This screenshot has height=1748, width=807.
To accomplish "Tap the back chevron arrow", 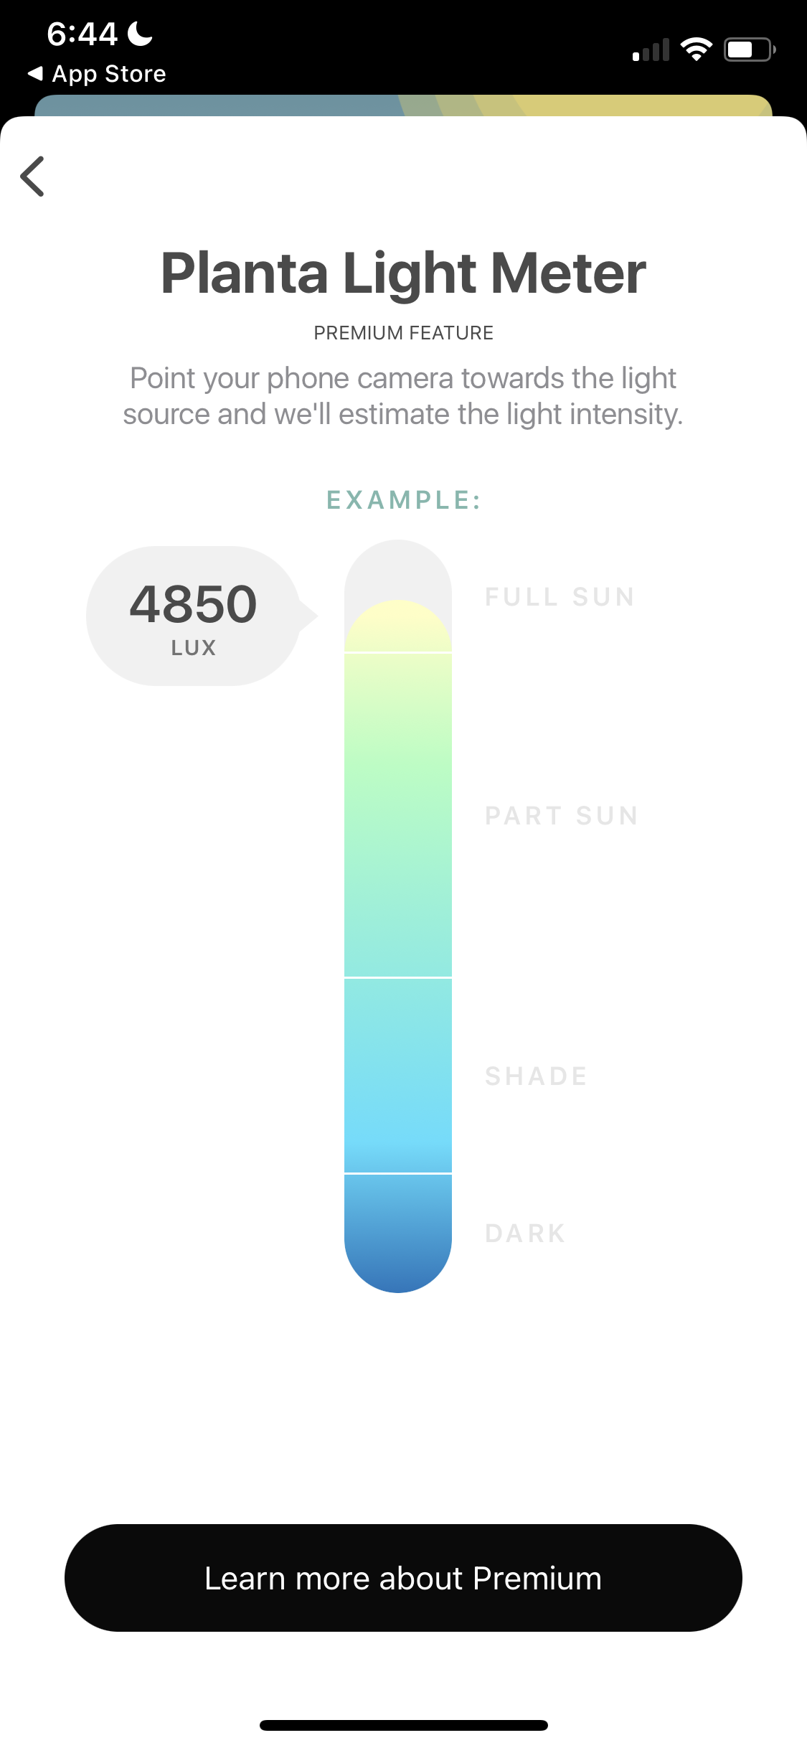I will pyautogui.click(x=33, y=177).
